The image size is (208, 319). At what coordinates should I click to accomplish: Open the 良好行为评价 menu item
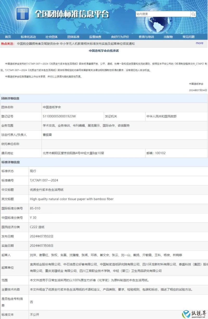point(120,37)
